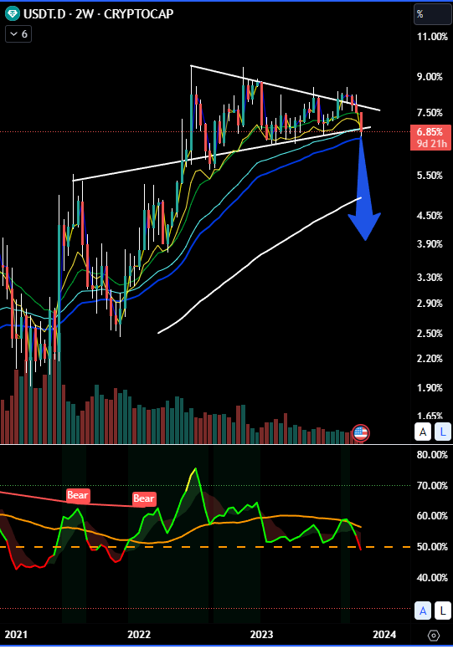Click the 2024 time axis label
This screenshot has width=453, height=649.
pos(384,635)
